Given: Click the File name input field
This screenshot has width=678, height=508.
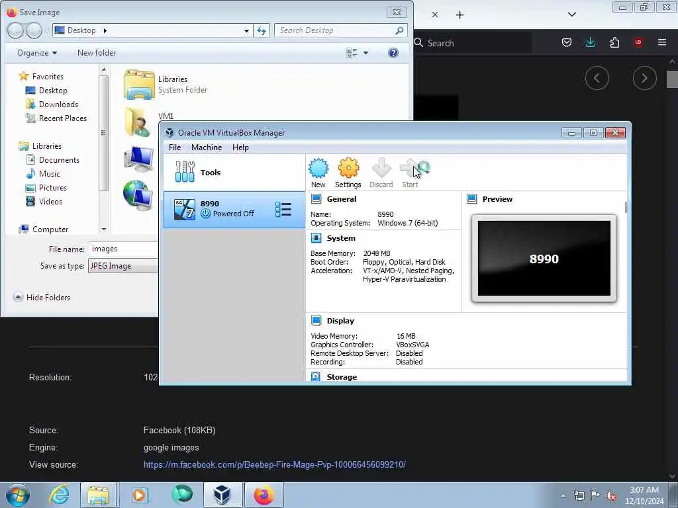Looking at the screenshot, I should 124,249.
